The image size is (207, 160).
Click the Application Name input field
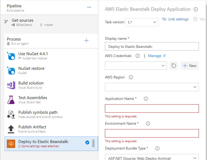click(x=152, y=108)
